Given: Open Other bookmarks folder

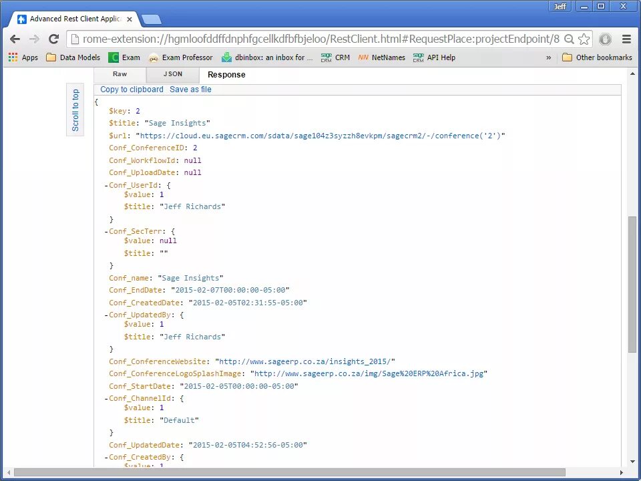Looking at the screenshot, I should point(597,57).
